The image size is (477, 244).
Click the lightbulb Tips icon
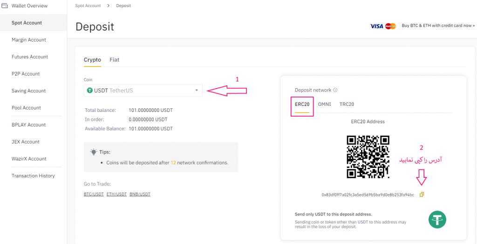pos(94,152)
